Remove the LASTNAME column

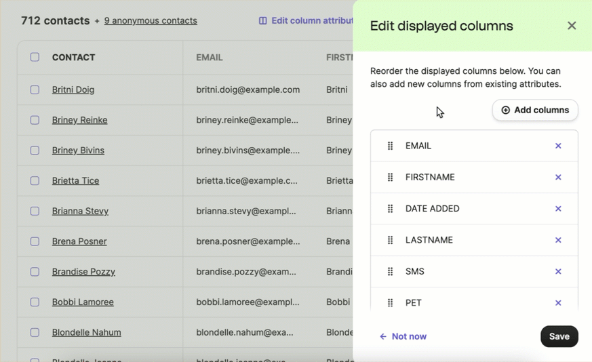click(558, 240)
